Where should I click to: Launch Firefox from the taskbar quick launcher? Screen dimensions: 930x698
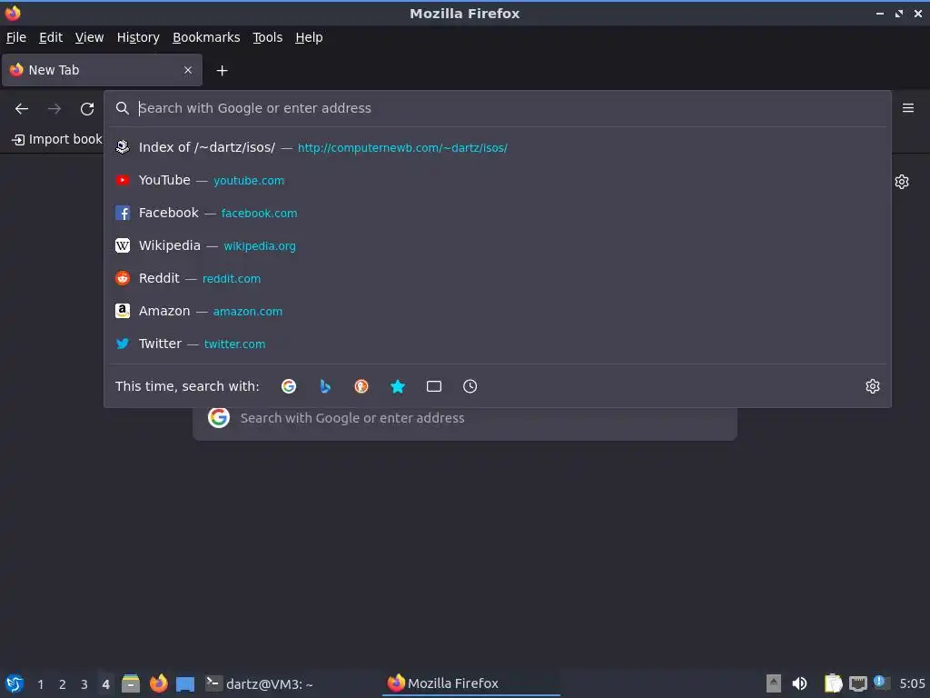pyautogui.click(x=158, y=683)
